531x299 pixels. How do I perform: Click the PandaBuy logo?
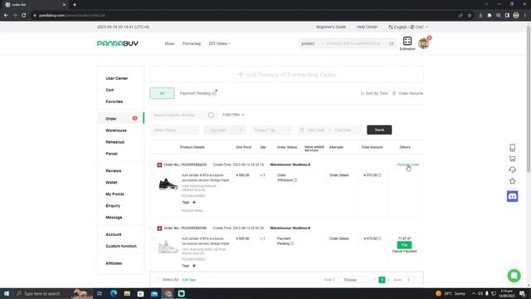[118, 43]
